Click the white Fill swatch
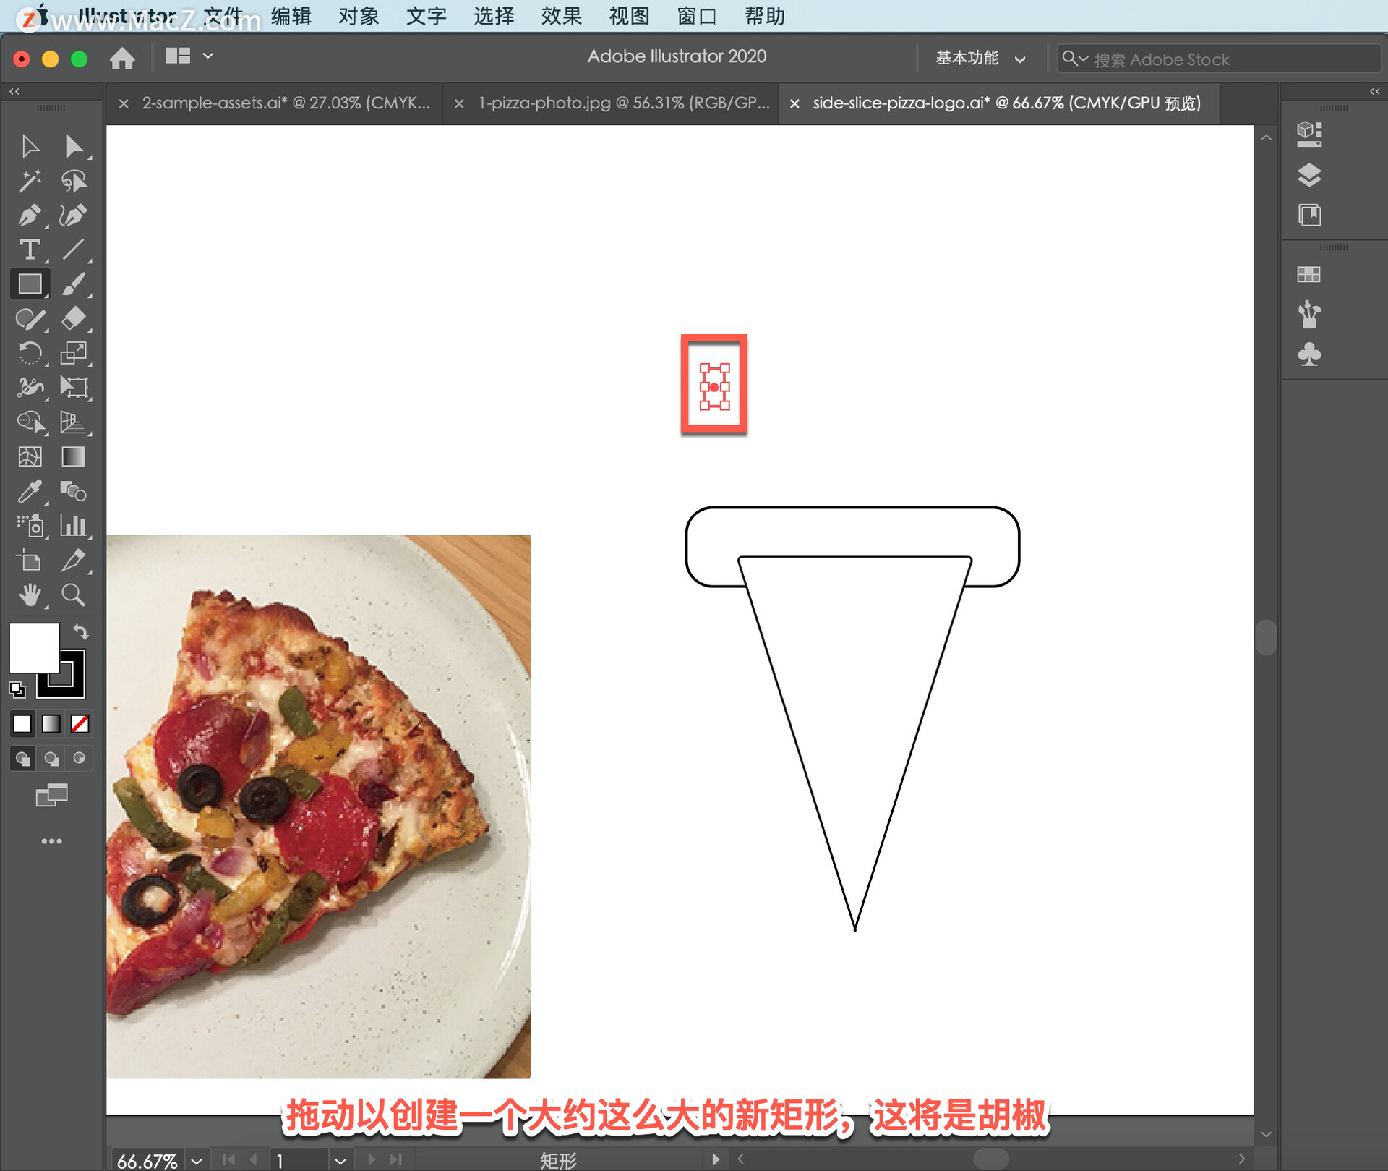This screenshot has height=1171, width=1388. [33, 647]
